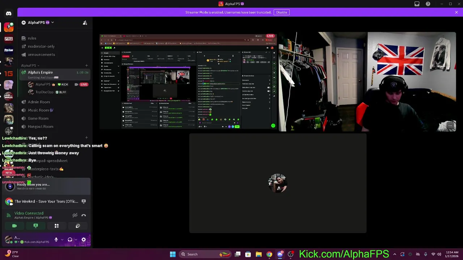Open more options on webcam tile

[x=450, y=126]
